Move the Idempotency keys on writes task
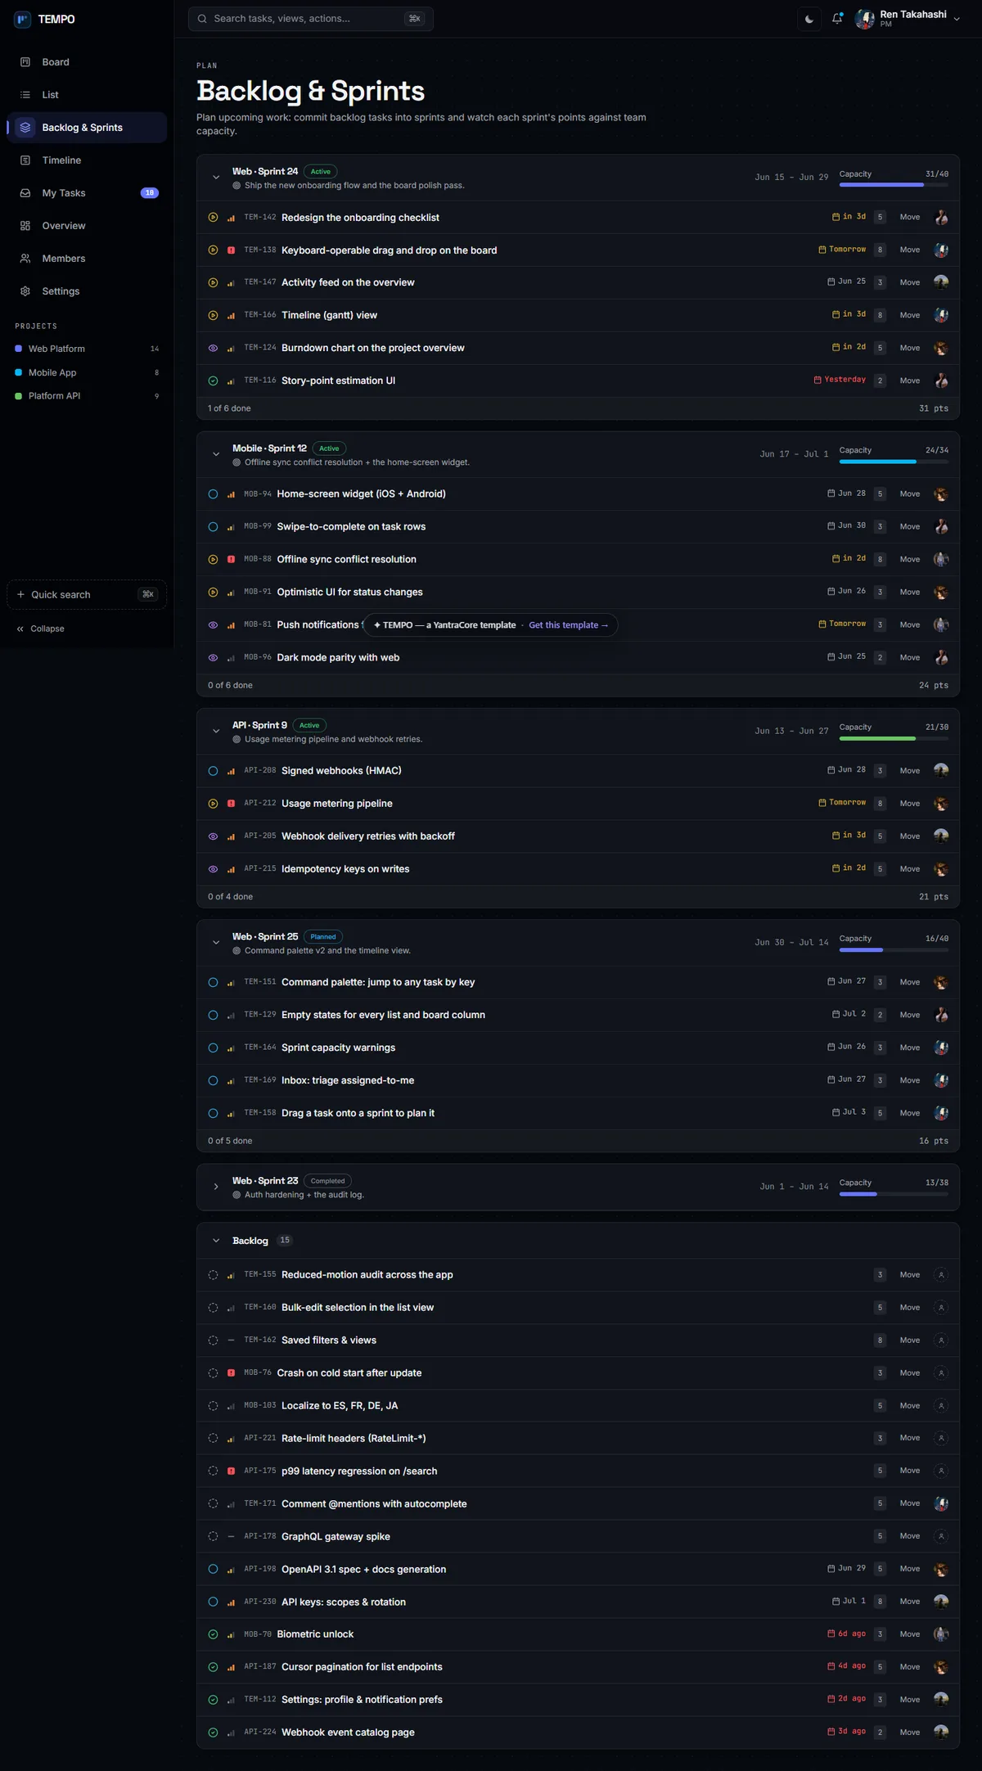Image resolution: width=982 pixels, height=1771 pixels. click(x=910, y=869)
